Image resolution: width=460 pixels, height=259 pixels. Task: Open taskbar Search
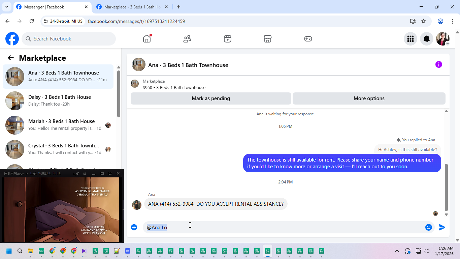[x=20, y=251]
